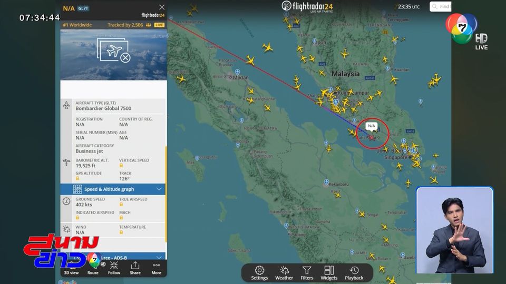This screenshot has height=284, width=506.
Task: Open the map Settings gear
Action: point(259,273)
